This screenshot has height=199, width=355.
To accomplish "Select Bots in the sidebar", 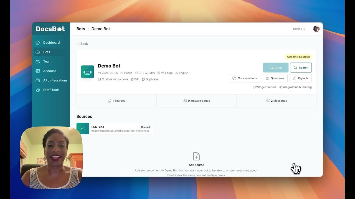I will click(x=51, y=52).
